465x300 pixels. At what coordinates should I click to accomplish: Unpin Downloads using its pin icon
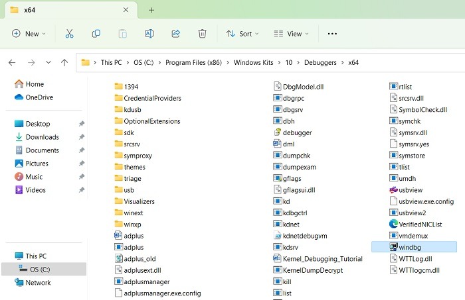click(x=82, y=137)
